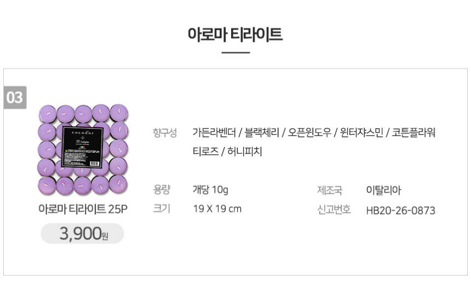Select the 가든라벤더 scent option
Viewport: 471px width, 286px height.
click(x=214, y=133)
